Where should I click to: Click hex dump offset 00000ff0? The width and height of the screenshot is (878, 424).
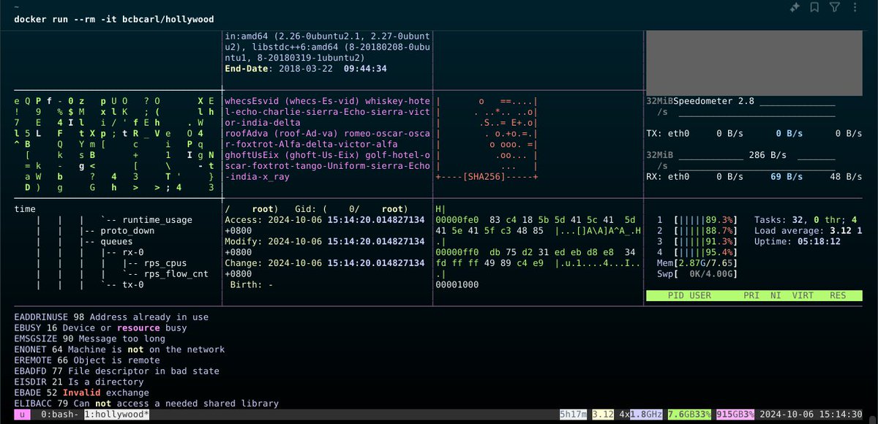pyautogui.click(x=457, y=252)
